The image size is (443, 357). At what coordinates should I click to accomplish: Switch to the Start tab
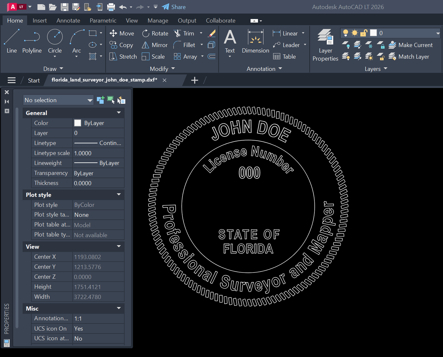[x=34, y=80]
